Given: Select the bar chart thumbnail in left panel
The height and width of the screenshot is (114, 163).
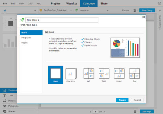Looking at the screenshot, I should (x=10, y=41).
